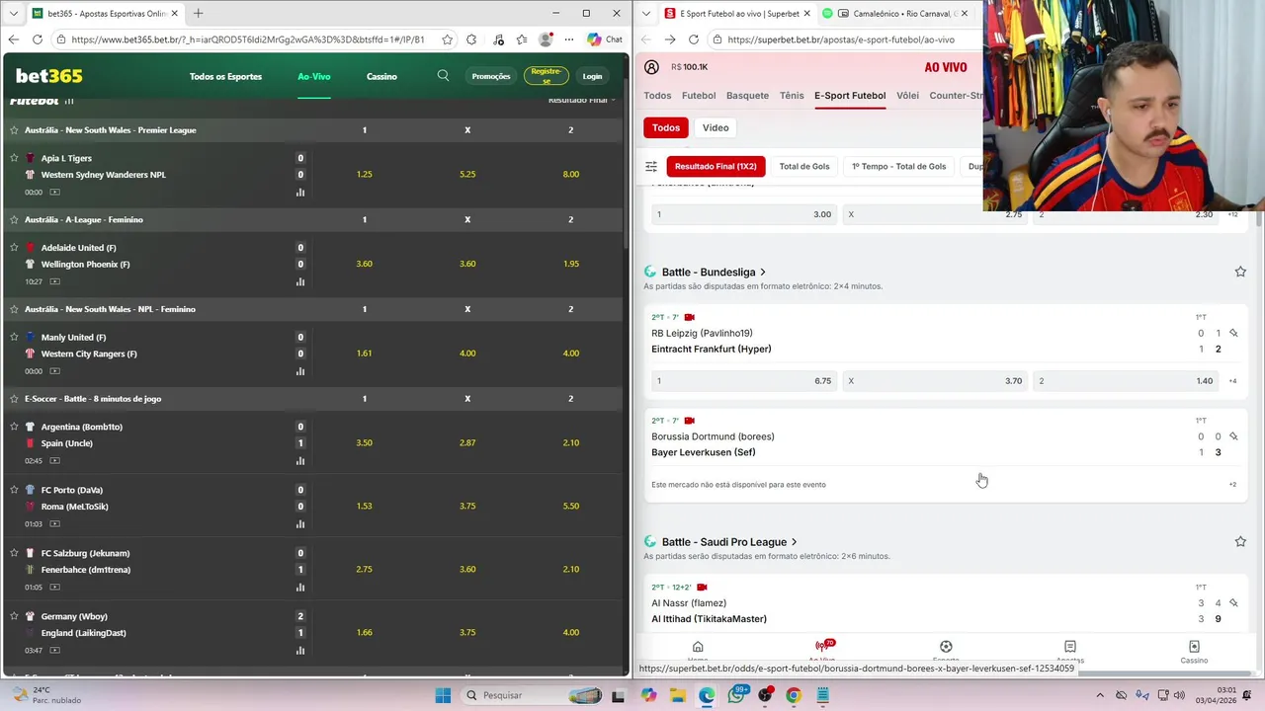Screen dimensions: 1265x711
Task: Open Superbet Apostas bottom icon
Action: 1070,652
